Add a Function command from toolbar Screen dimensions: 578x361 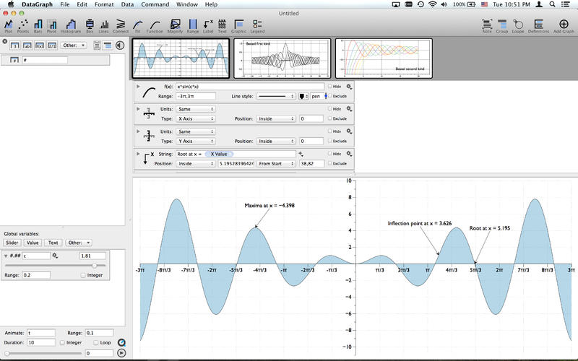coord(155,26)
